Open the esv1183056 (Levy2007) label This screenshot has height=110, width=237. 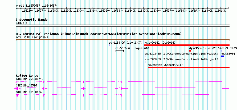click(x=126, y=43)
